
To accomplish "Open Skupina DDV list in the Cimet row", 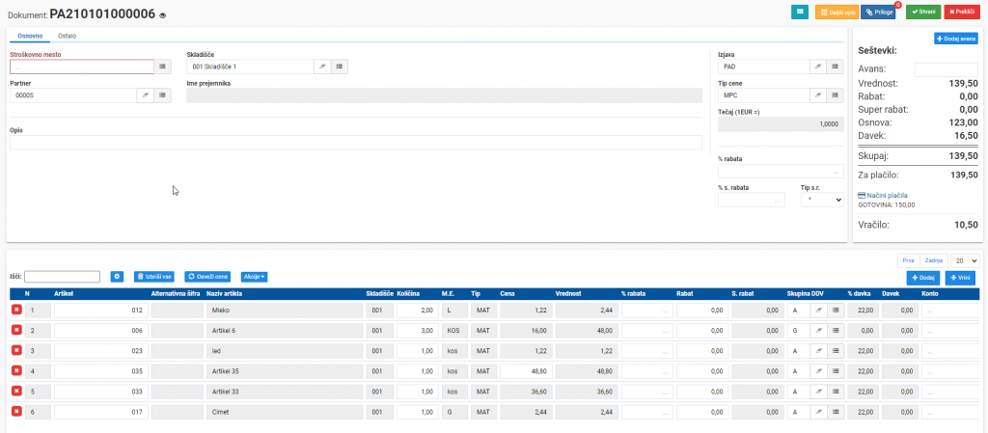I will (x=836, y=412).
